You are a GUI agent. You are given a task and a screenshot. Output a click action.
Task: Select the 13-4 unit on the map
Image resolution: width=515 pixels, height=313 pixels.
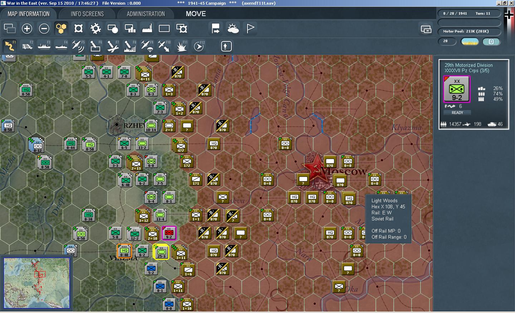tap(160, 215)
